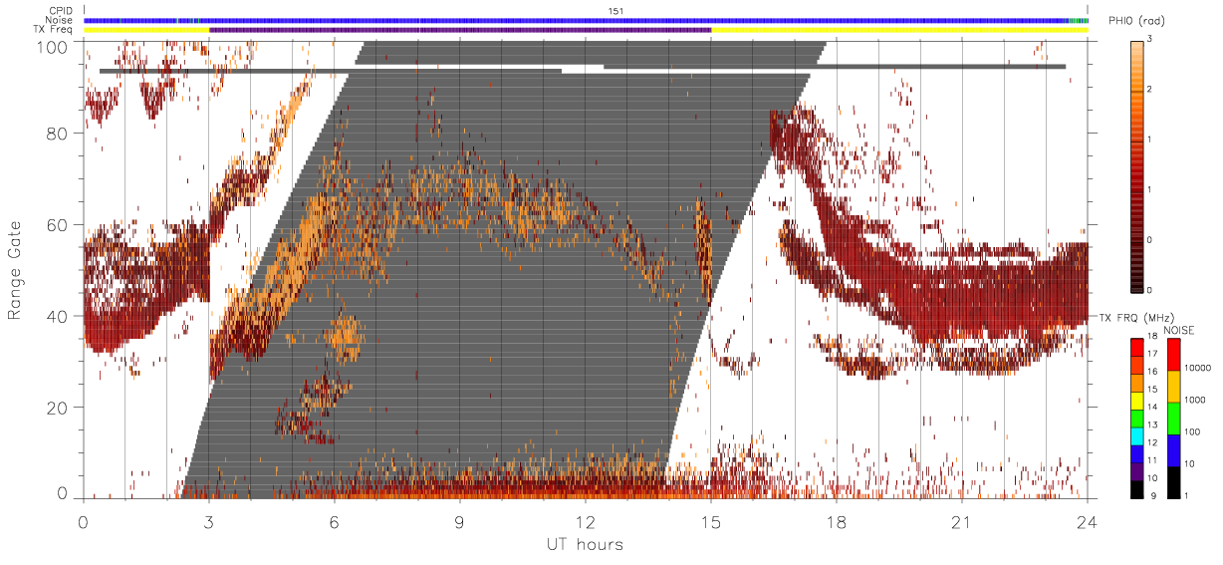Viewport: 1223px width, 565px height.
Task: Click the black swatch in NOISE legend
Action: [x=1173, y=482]
